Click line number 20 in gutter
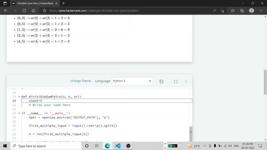Image resolution: width=267 pixels, height=150 pixels. 14,101
